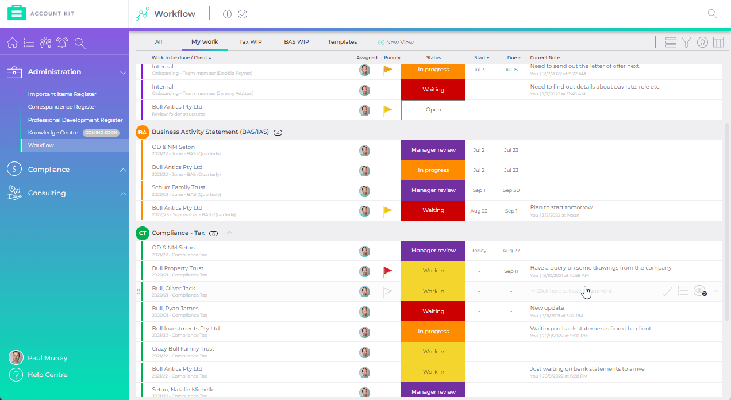This screenshot has height=400, width=731.
Task: Click the complete checkmark on Bull, Oliver Jack row
Action: pos(667,291)
